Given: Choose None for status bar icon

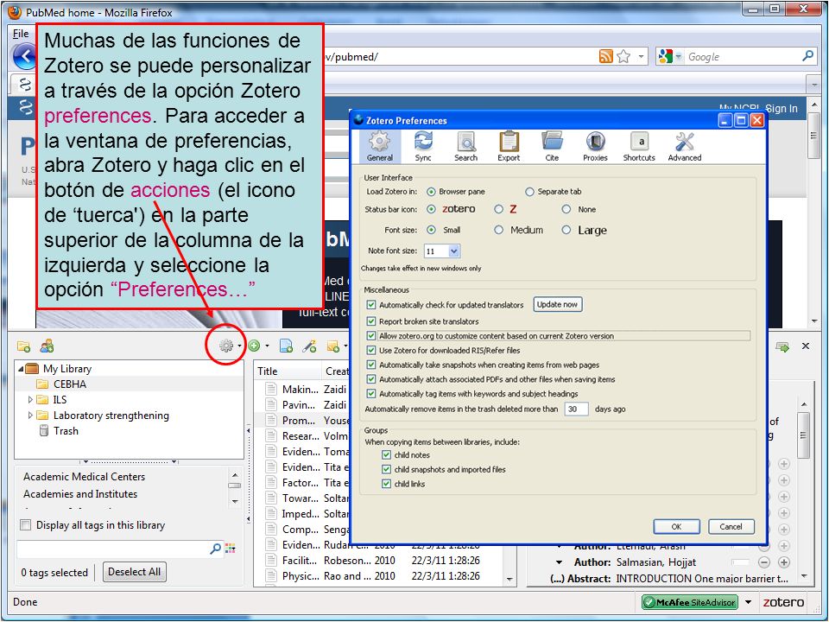Looking at the screenshot, I should (x=566, y=209).
